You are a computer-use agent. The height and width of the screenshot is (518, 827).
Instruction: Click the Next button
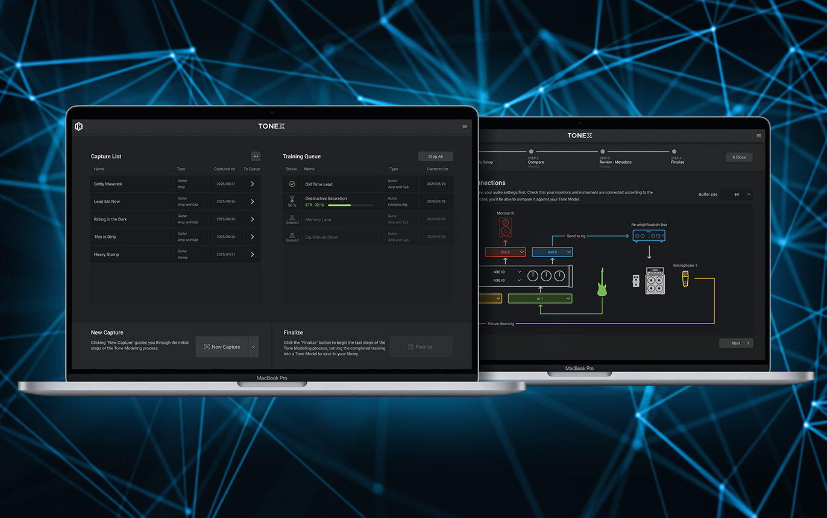[x=736, y=343]
